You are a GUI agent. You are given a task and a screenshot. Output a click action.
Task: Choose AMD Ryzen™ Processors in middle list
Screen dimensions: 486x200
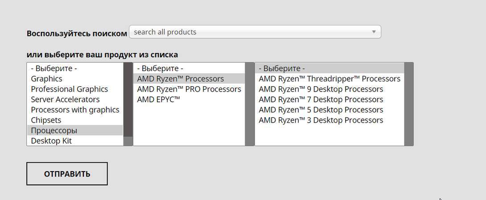click(x=181, y=79)
